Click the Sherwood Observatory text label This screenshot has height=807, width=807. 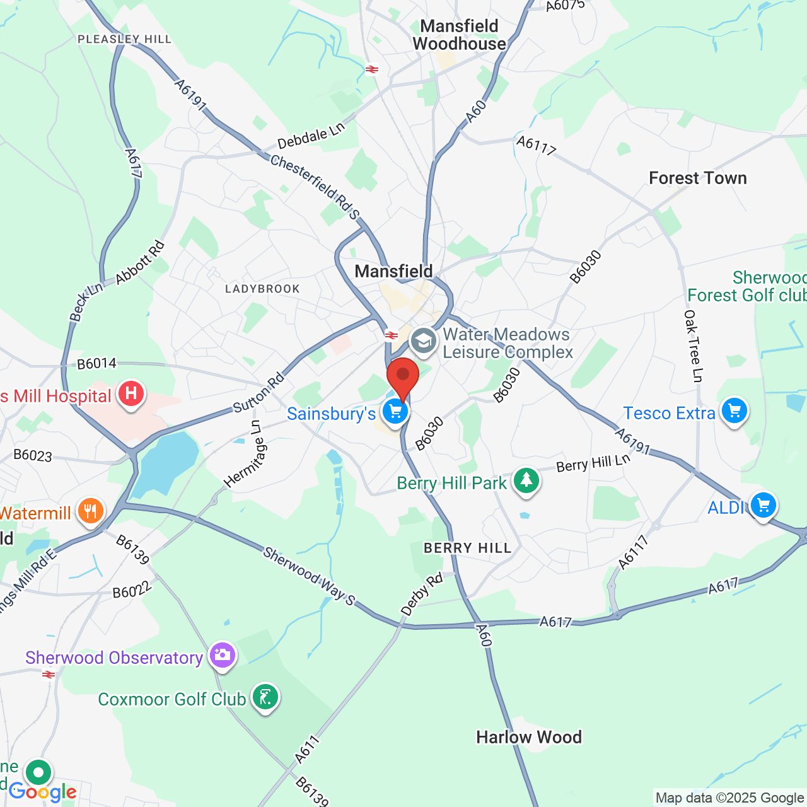point(114,658)
